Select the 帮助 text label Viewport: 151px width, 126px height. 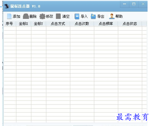pyautogui.click(x=119, y=16)
